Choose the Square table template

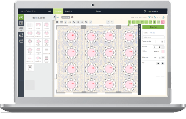tap(46, 26)
